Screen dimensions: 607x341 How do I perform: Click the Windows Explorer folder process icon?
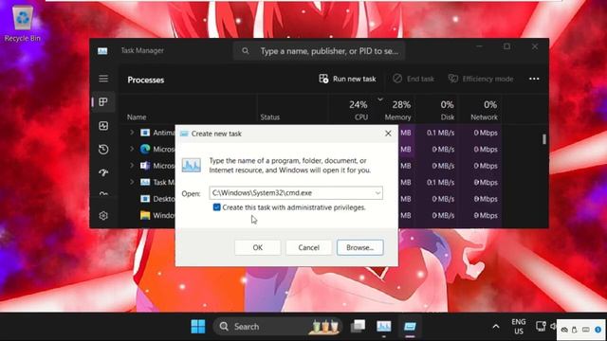[145, 215]
